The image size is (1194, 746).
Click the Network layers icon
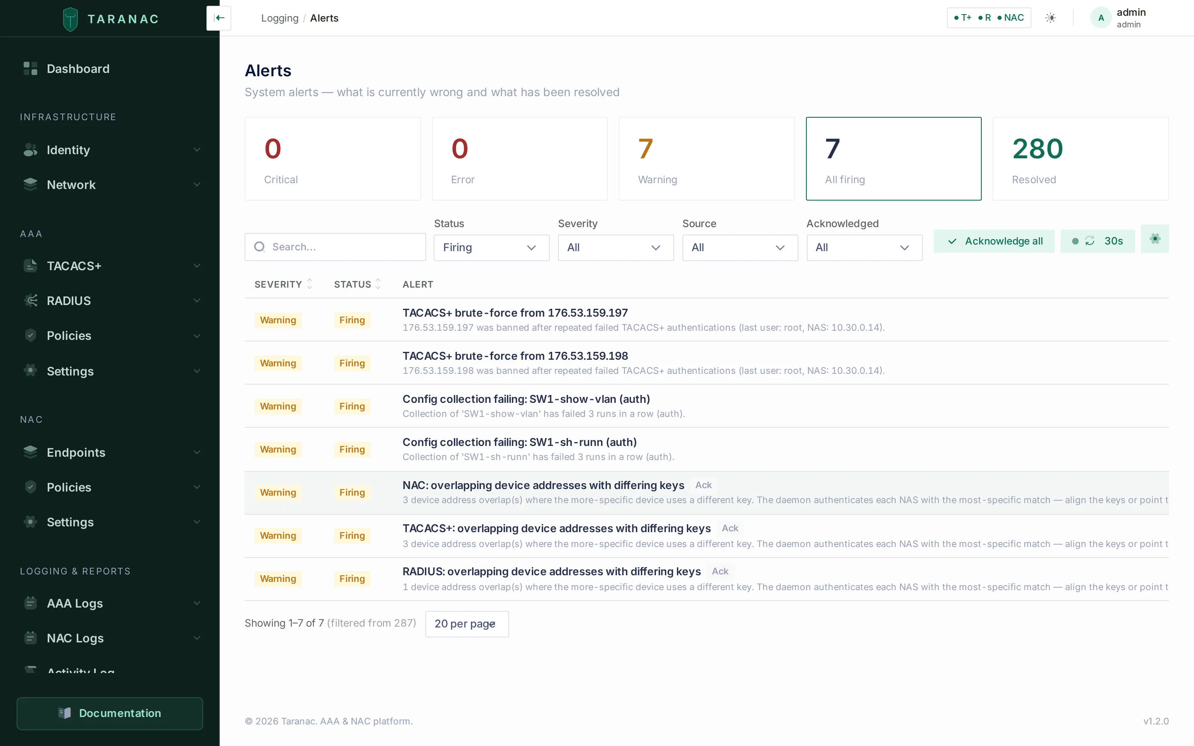tap(31, 184)
